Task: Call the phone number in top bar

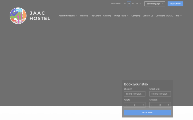Action: (116, 4)
